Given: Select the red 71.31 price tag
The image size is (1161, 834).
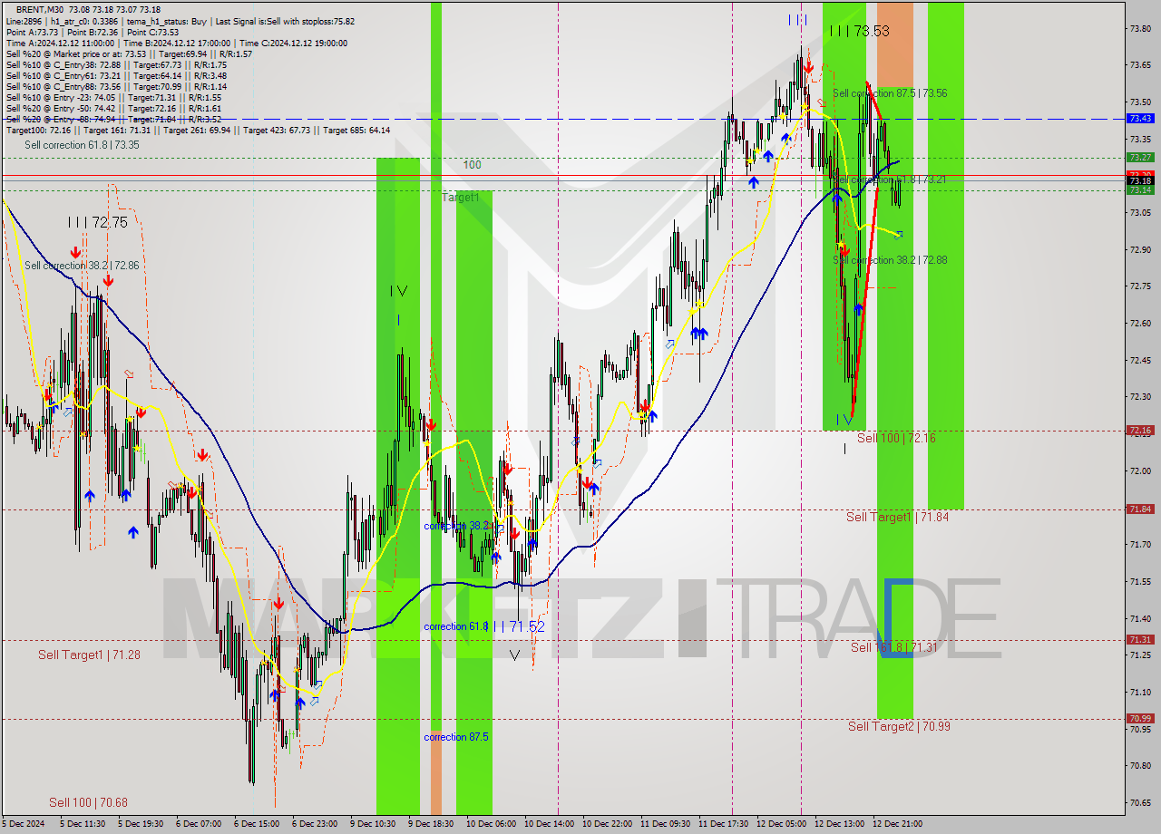Looking at the screenshot, I should click(1139, 640).
